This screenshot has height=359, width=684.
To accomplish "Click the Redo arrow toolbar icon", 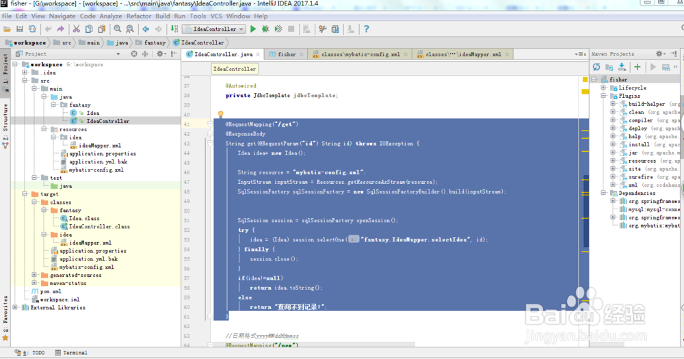I will click(x=61, y=29).
